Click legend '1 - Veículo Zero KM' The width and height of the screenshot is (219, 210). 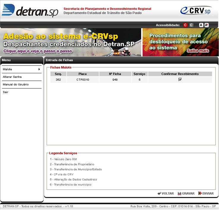click(x=63, y=159)
